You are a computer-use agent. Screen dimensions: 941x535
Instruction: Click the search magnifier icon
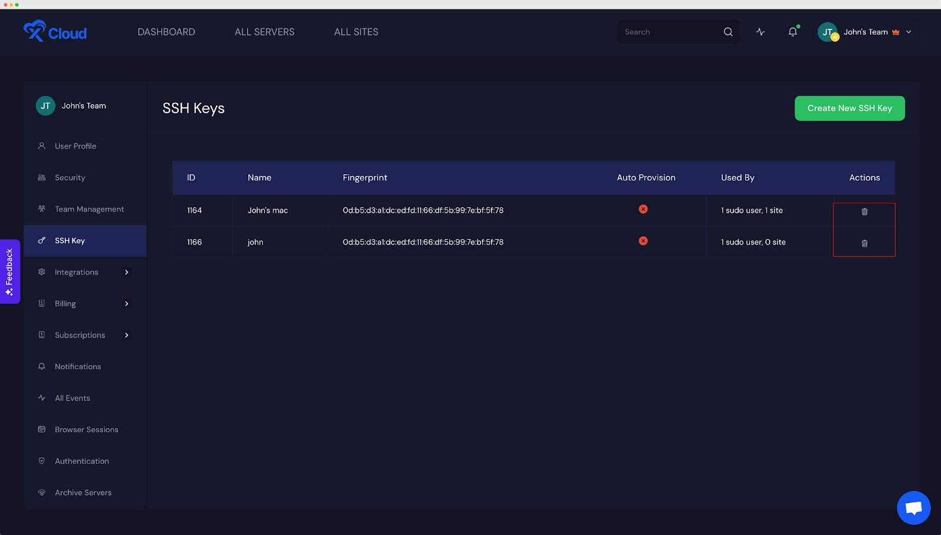tap(728, 32)
